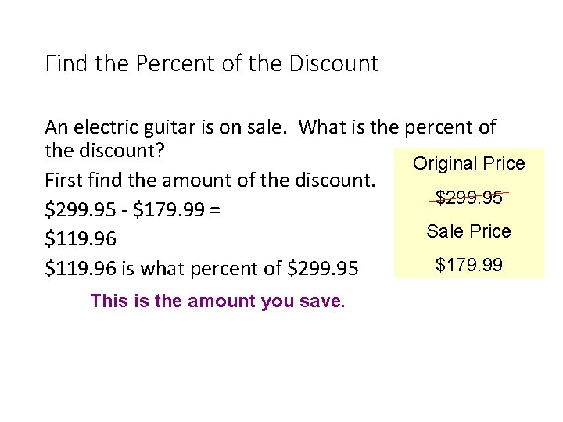This screenshot has height=422, width=563.
Task: Click the subtraction line $299.95 - $179.99 =
Action: point(132,209)
